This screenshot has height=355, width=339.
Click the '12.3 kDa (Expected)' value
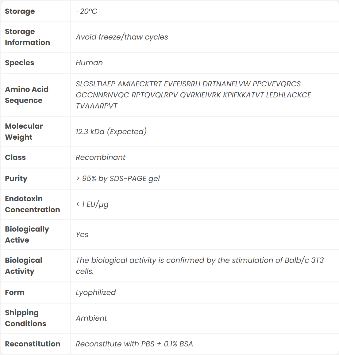[111, 132]
